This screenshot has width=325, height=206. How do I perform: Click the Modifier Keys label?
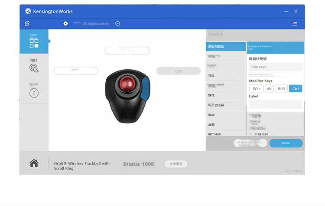click(260, 81)
